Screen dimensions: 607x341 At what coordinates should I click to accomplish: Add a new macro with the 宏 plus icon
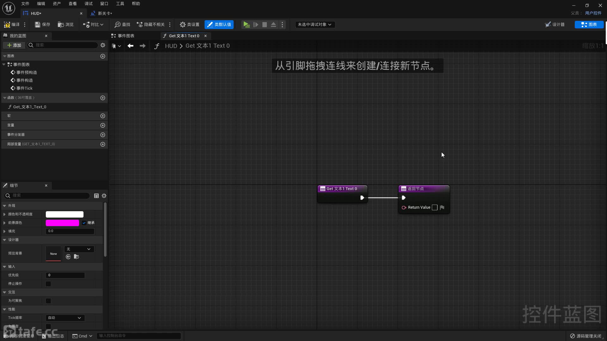(x=103, y=116)
